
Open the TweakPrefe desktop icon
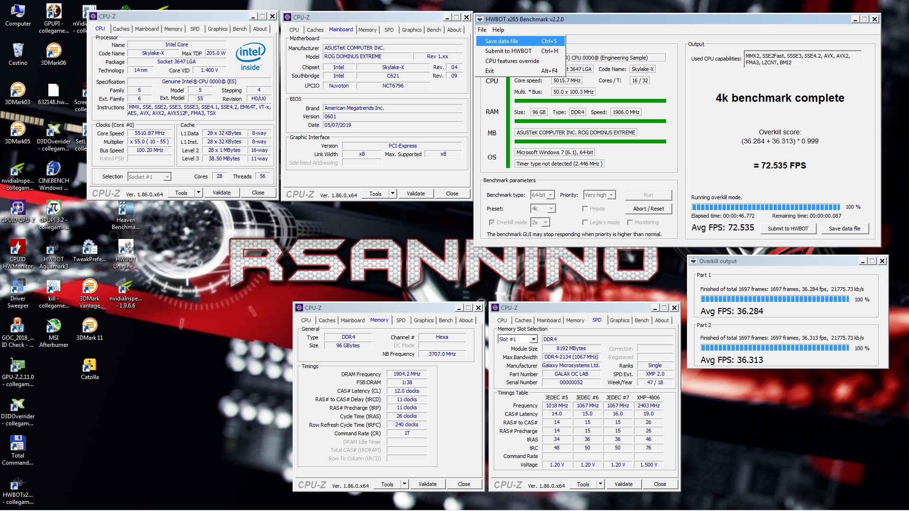coord(89,251)
